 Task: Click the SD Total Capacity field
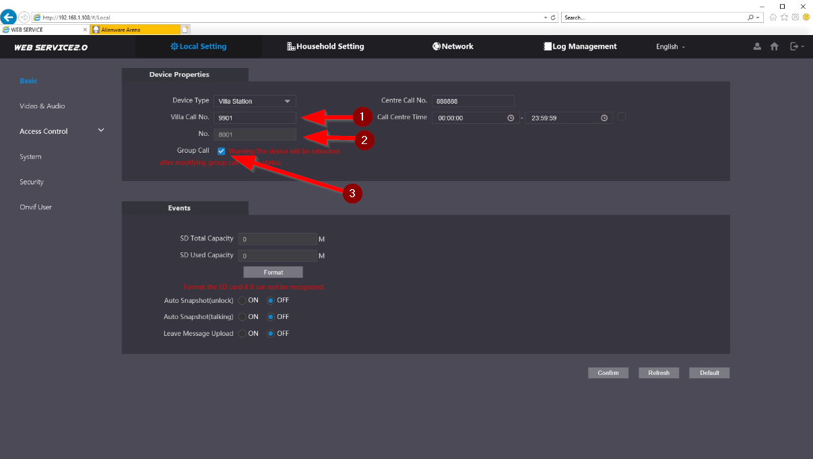[x=278, y=239]
